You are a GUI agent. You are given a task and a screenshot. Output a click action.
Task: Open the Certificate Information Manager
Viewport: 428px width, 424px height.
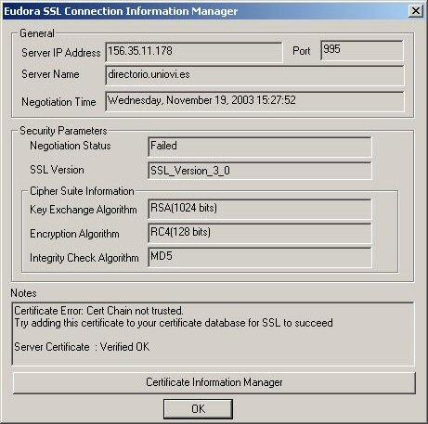pyautogui.click(x=214, y=382)
